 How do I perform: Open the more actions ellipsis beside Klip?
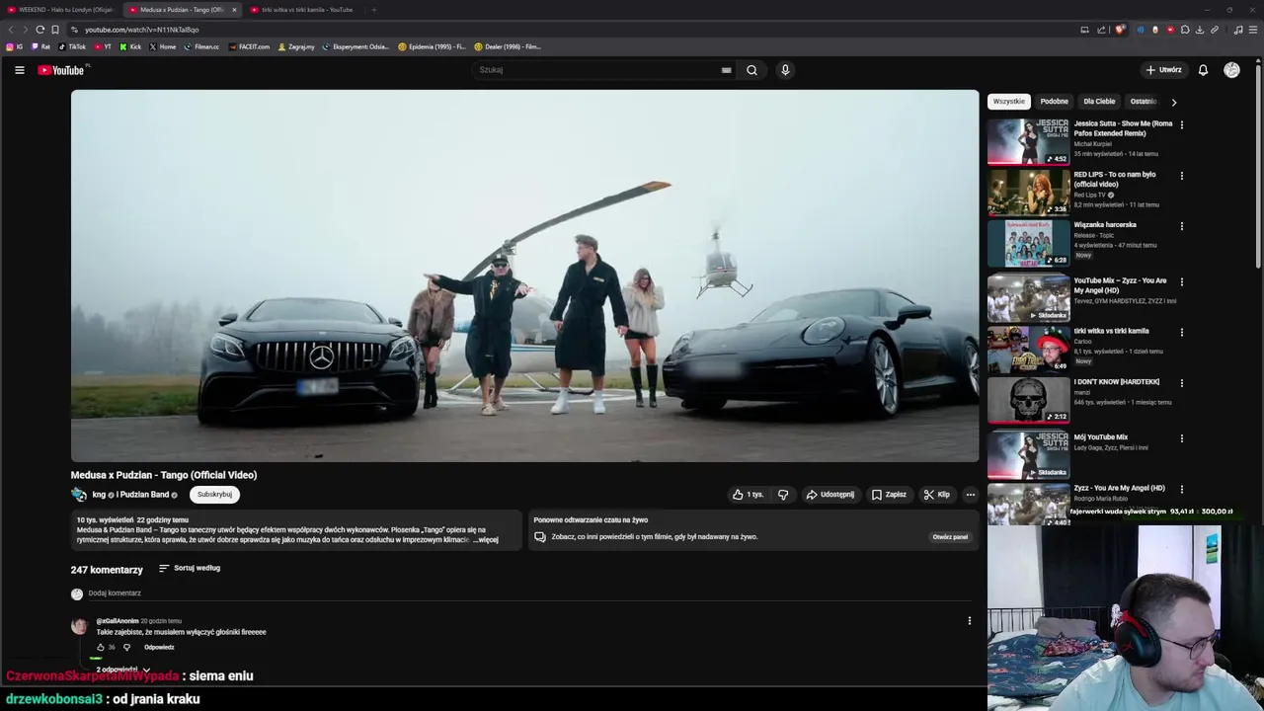tap(970, 495)
